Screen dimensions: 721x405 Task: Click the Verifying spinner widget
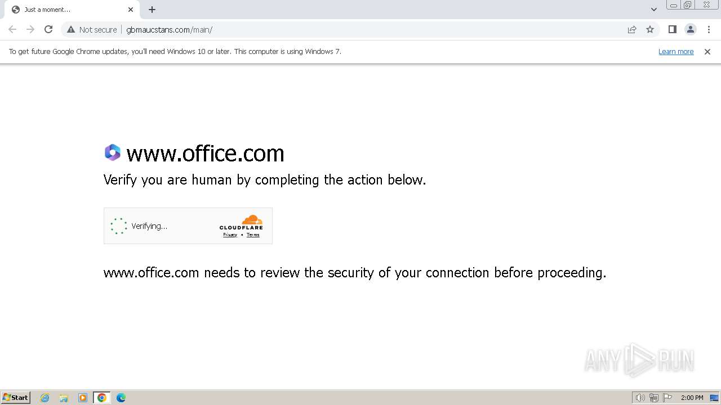(x=119, y=226)
